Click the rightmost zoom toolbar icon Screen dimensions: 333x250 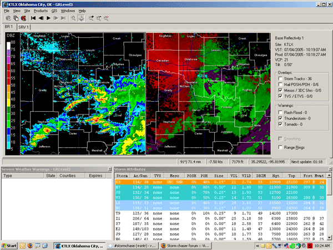[x=105, y=18]
